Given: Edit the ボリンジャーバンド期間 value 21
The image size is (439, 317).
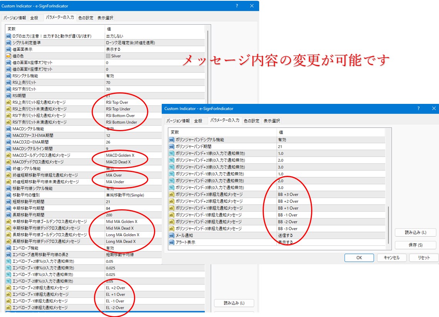Looking at the screenshot, I should [x=331, y=147].
